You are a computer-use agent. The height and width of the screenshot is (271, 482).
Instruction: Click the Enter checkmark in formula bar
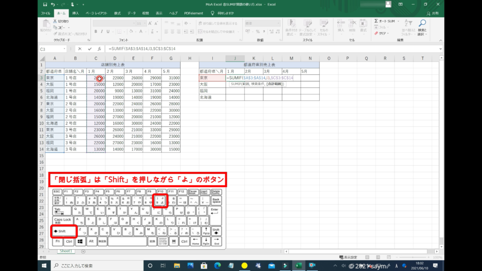89,49
